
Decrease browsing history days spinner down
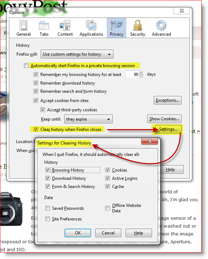(141, 76)
